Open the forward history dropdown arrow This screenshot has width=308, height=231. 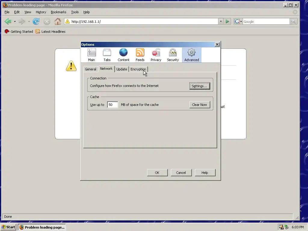[29, 21]
